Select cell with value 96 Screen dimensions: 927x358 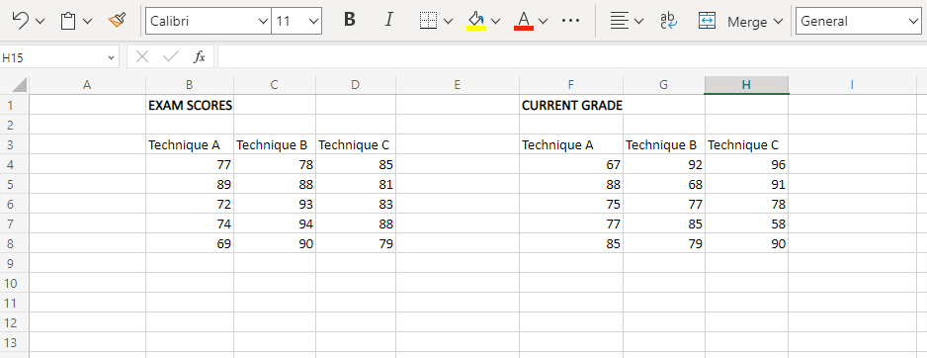click(746, 164)
